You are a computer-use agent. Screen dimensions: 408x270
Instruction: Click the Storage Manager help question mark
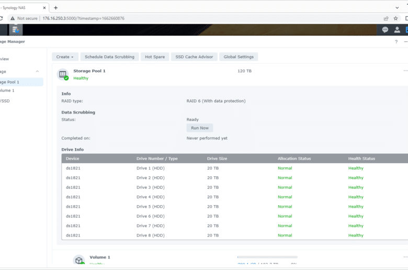point(396,42)
